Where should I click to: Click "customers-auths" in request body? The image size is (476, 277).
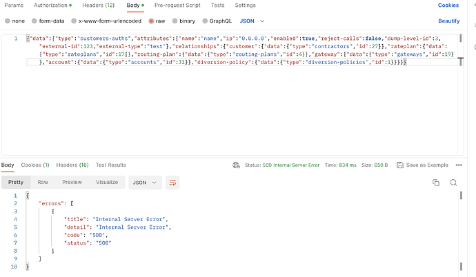[104, 39]
